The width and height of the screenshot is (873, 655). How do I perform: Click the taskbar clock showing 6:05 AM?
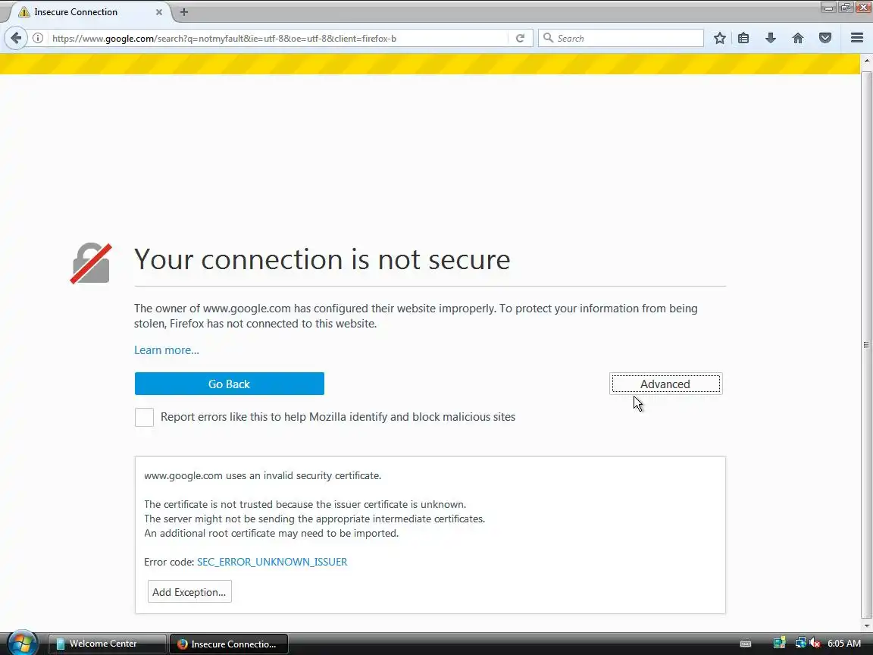click(844, 644)
